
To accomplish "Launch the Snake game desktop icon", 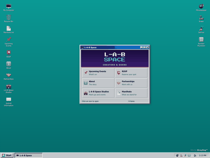I will click(x=201, y=18).
